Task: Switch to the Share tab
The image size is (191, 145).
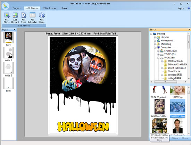Action: [x=64, y=8]
